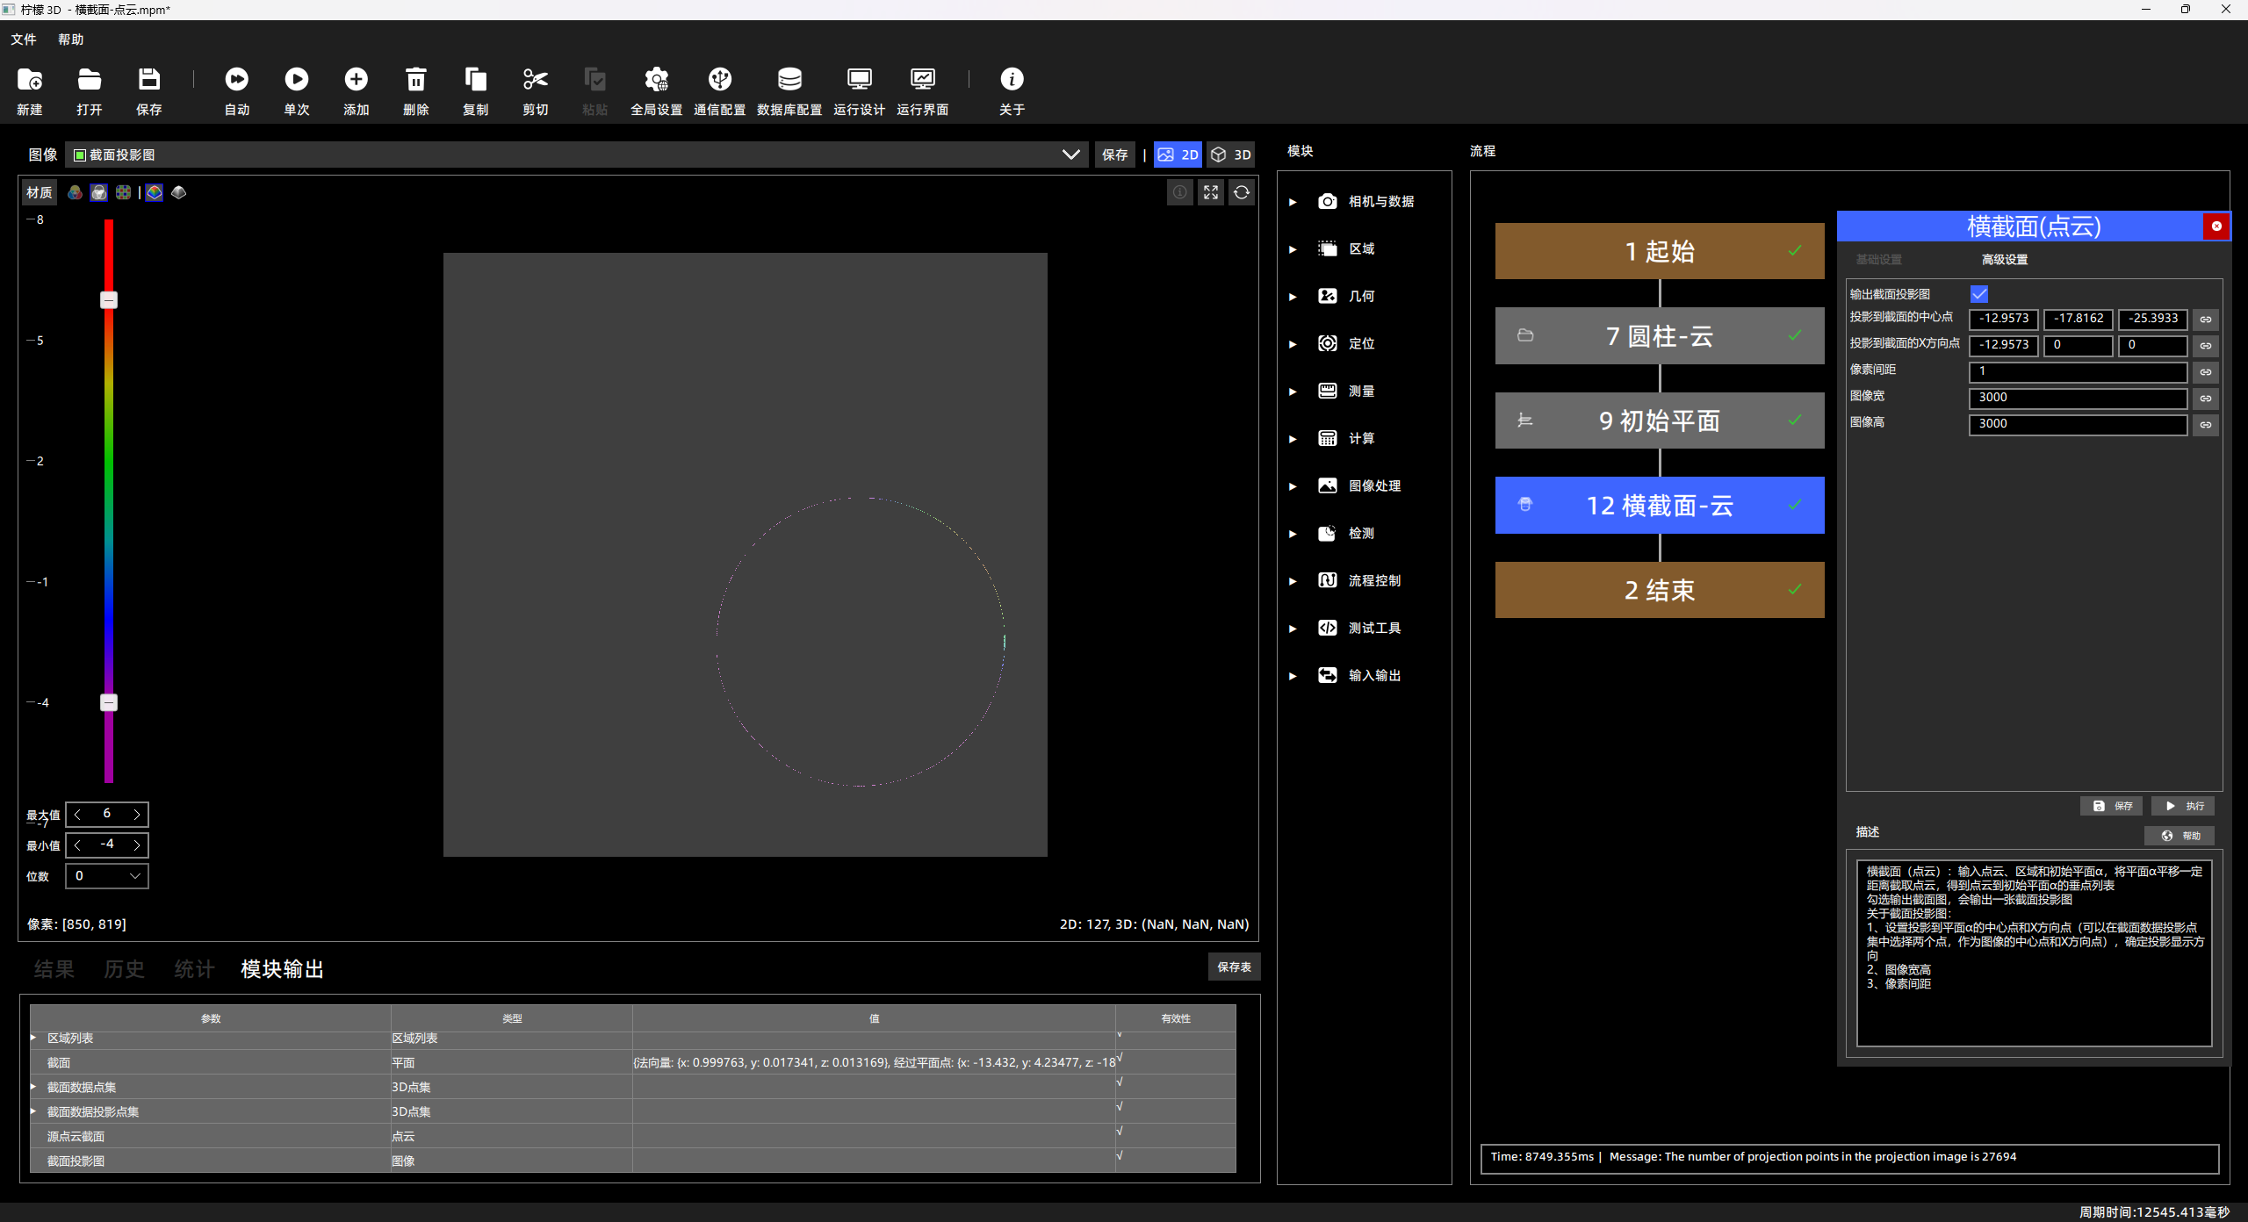Click link icon beside 像素间距 field
Image resolution: width=2248 pixels, height=1222 pixels.
2206,372
